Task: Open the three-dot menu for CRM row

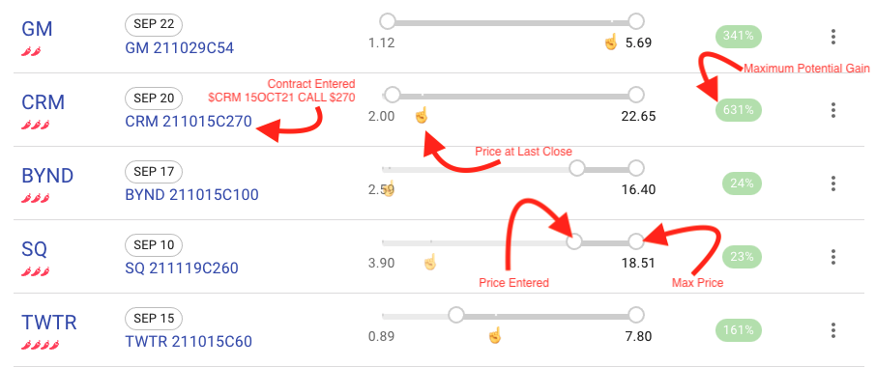Action: pos(833,110)
